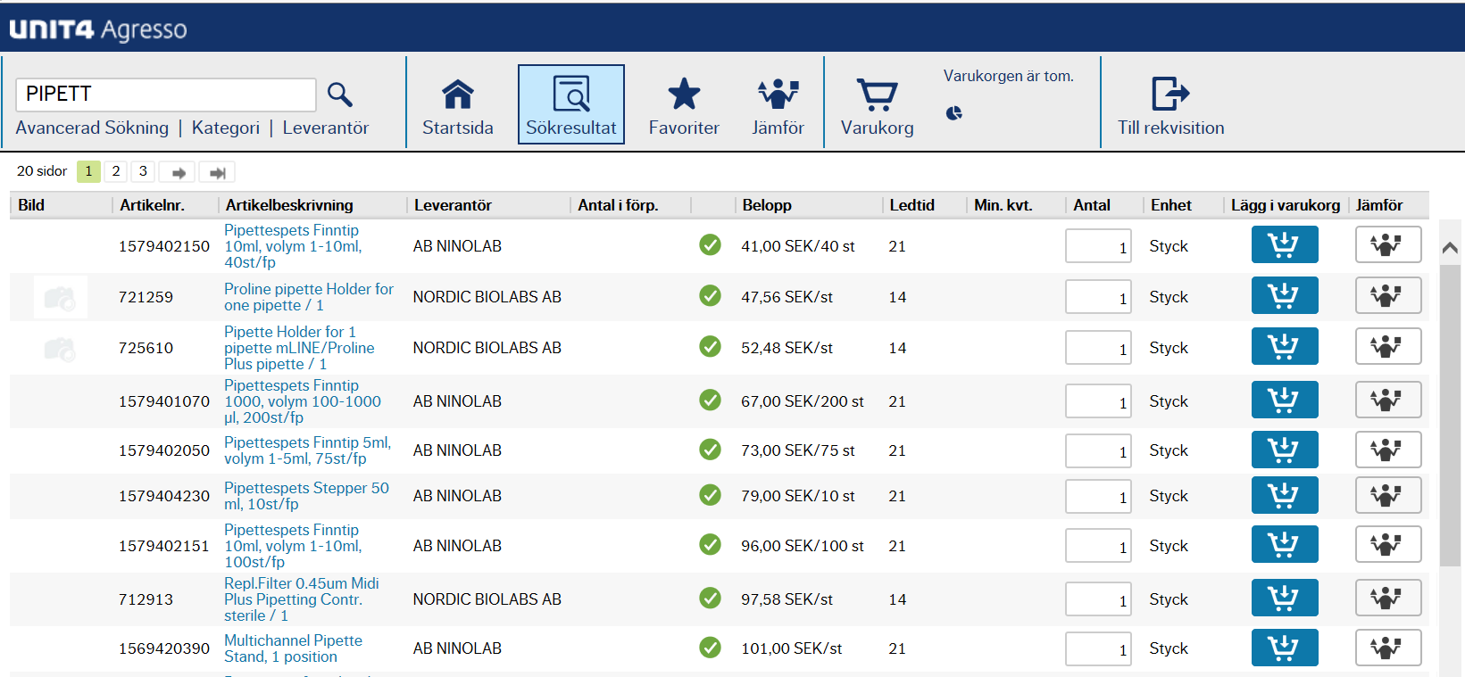Add article 712913 to cart
This screenshot has height=677, width=1465.
tap(1285, 599)
